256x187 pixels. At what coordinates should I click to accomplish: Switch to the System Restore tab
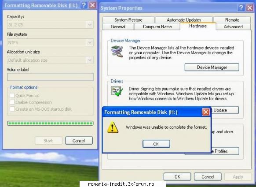click(128, 20)
